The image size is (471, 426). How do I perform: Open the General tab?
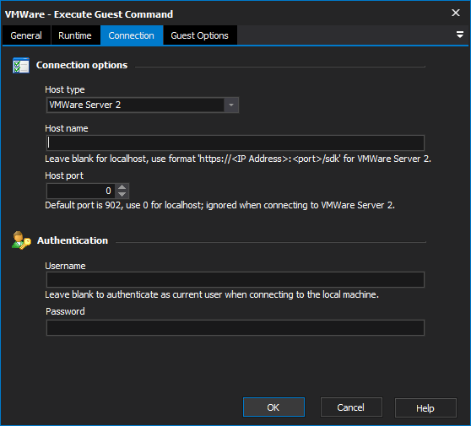[26, 35]
